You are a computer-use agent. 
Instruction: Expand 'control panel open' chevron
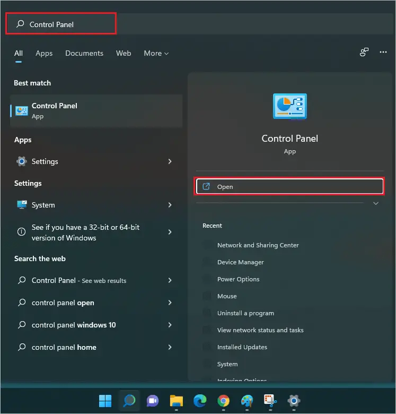pos(170,303)
